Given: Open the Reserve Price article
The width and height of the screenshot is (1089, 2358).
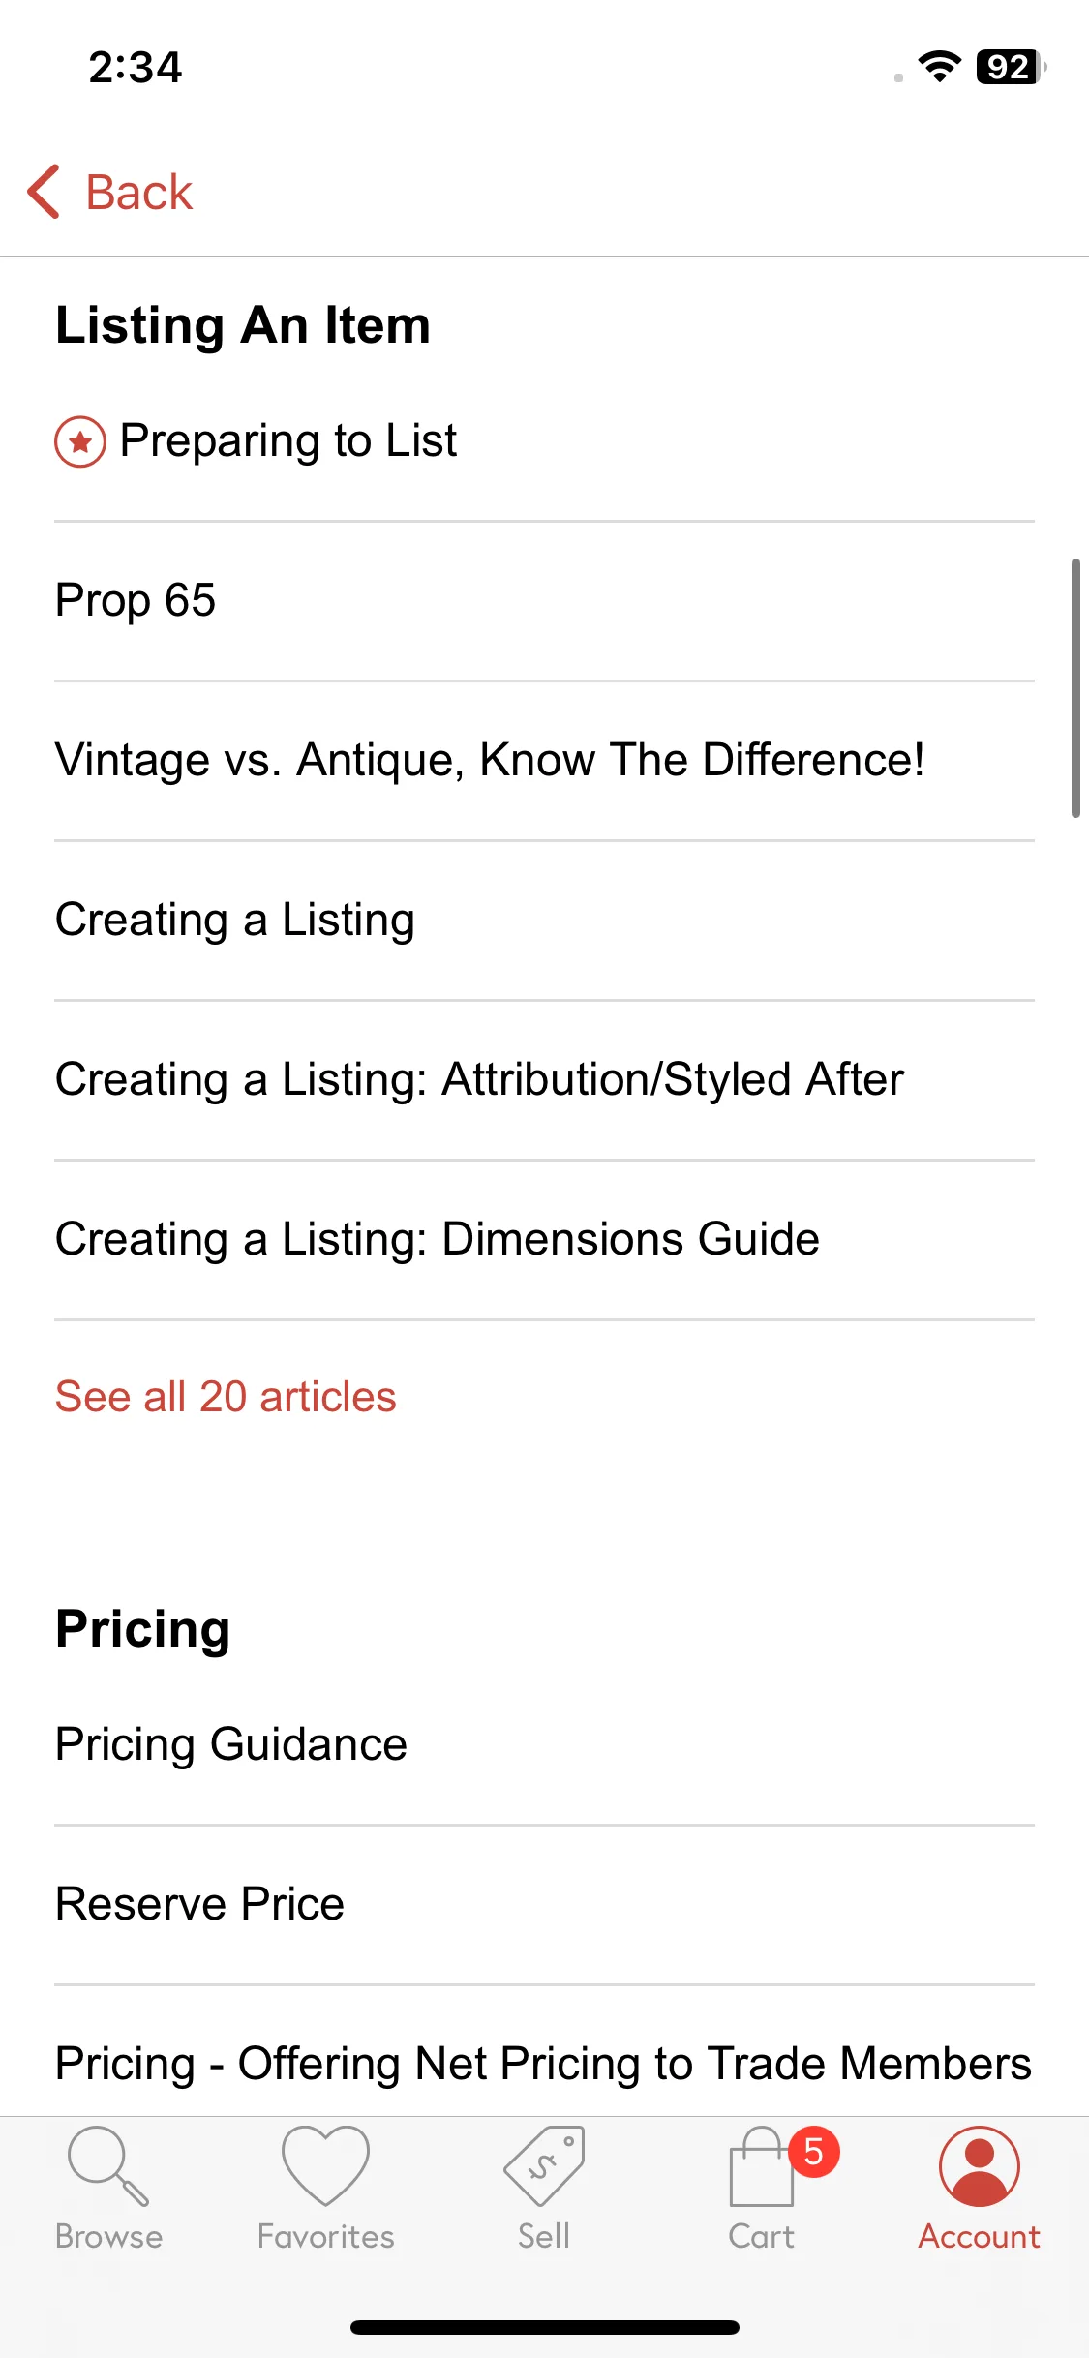Looking at the screenshot, I should pos(544,1905).
